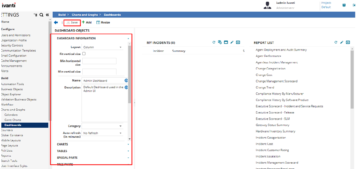360x169 pixels.
Task: Refresh the My Incidents panel
Action: pyautogui.click(x=214, y=43)
